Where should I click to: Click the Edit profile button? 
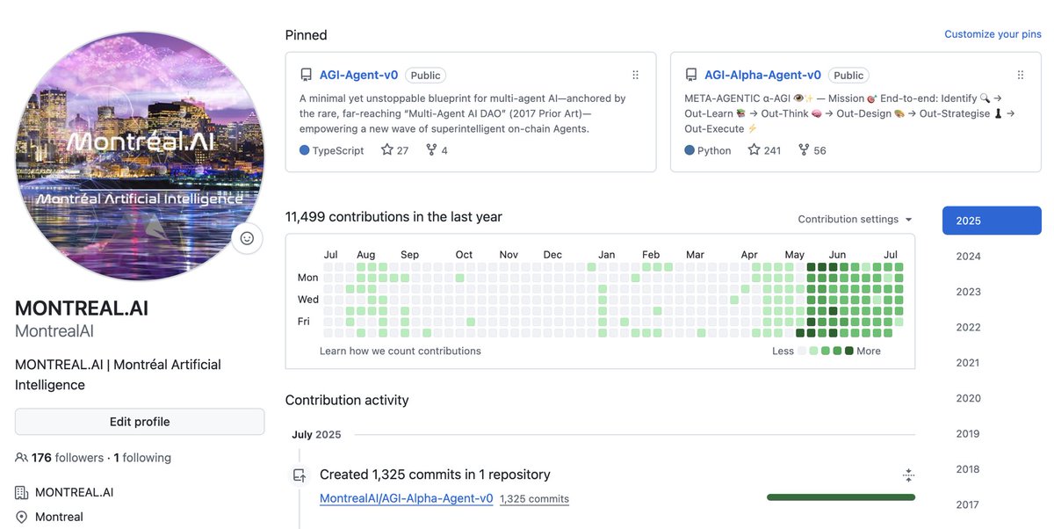[x=140, y=422]
